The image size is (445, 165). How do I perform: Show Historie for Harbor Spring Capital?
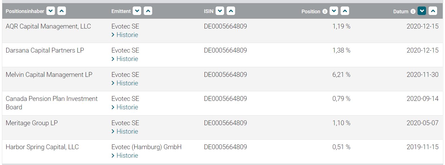point(127,155)
